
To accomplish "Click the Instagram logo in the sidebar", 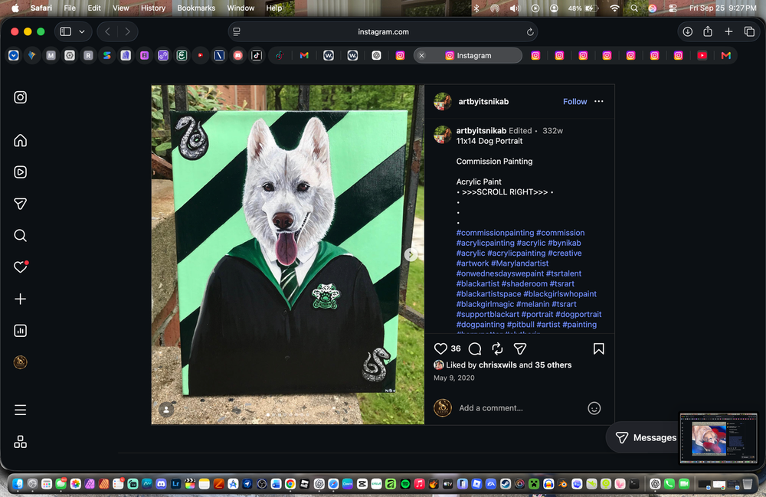I will 21,97.
